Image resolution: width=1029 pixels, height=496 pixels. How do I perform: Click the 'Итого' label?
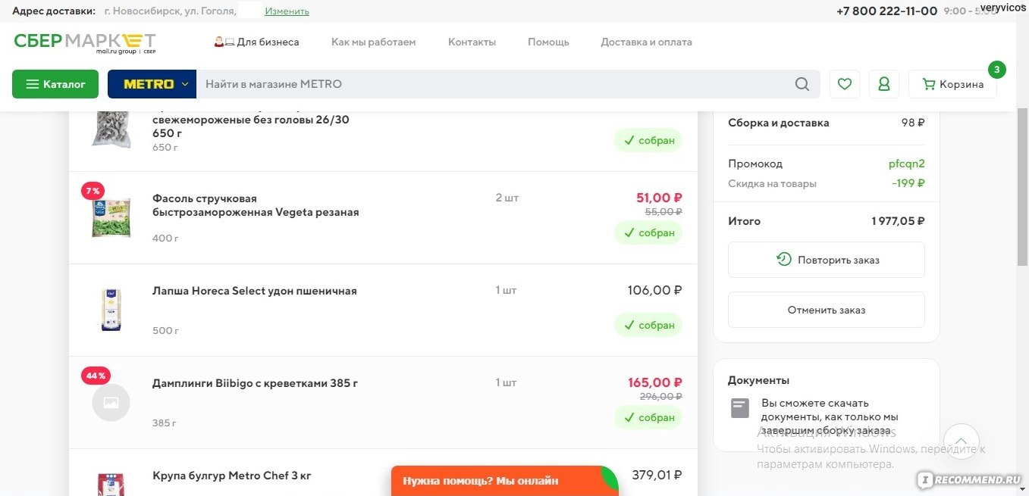(744, 221)
